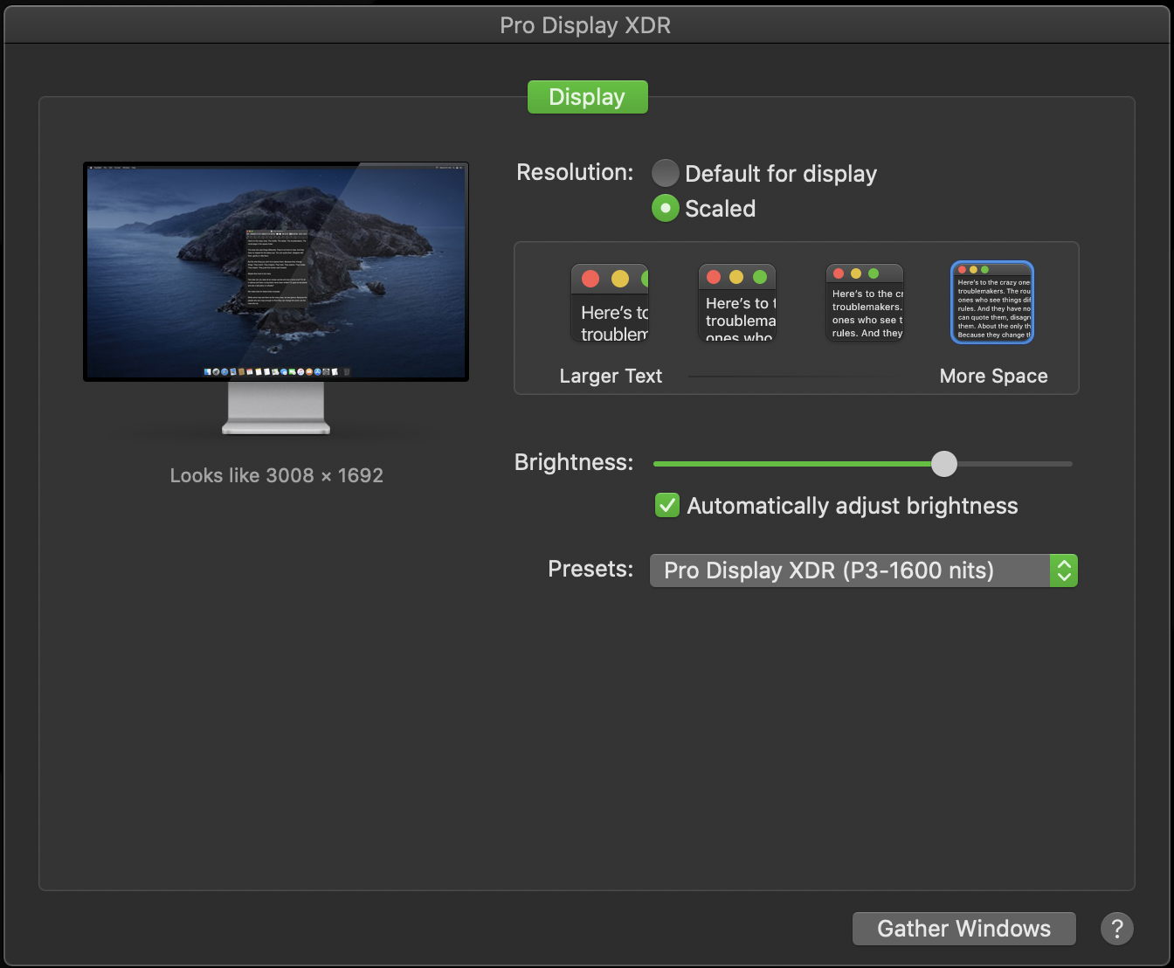Select the Larger Text scaling option
This screenshot has width=1174, height=968.
(x=610, y=301)
